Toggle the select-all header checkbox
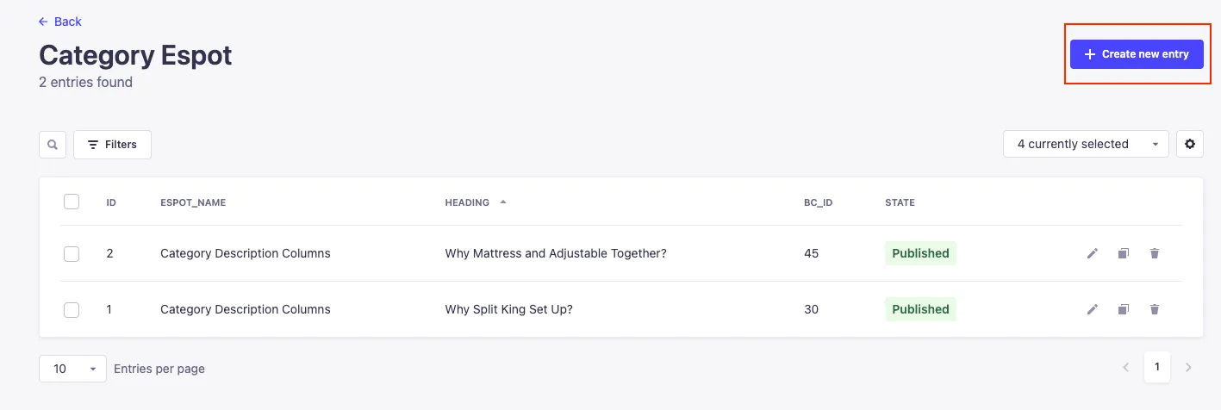1221x410 pixels. (72, 202)
